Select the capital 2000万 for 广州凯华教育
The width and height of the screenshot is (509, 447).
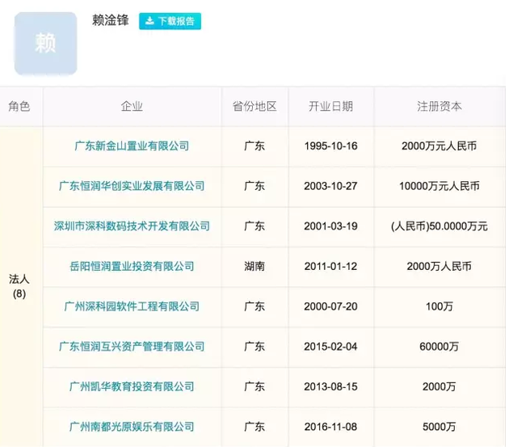(x=440, y=386)
